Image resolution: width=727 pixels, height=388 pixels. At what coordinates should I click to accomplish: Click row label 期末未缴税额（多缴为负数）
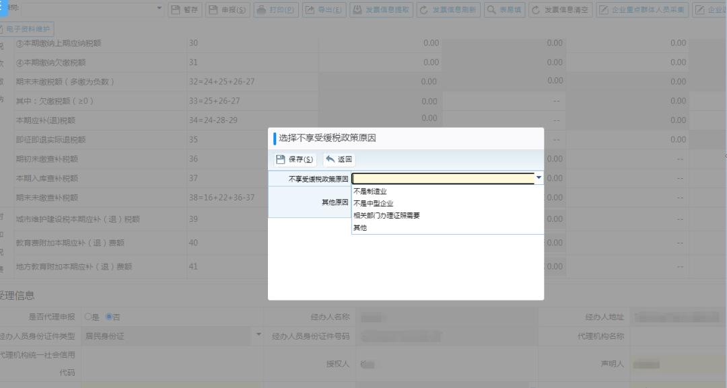pos(65,81)
